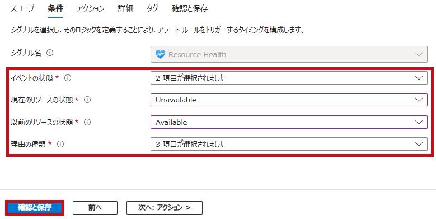Screen dimensions: 436x219
Task: Click the 前へ button
Action: tap(95, 208)
